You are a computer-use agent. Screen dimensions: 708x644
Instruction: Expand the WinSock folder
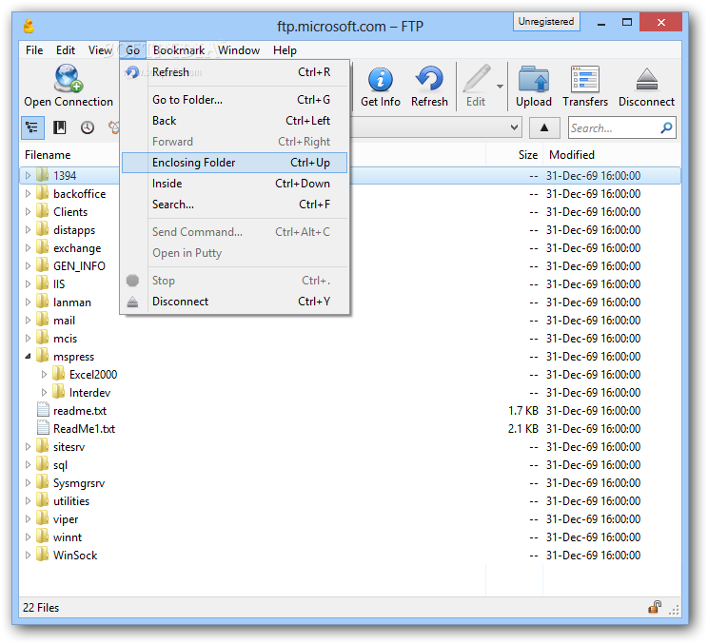point(28,555)
